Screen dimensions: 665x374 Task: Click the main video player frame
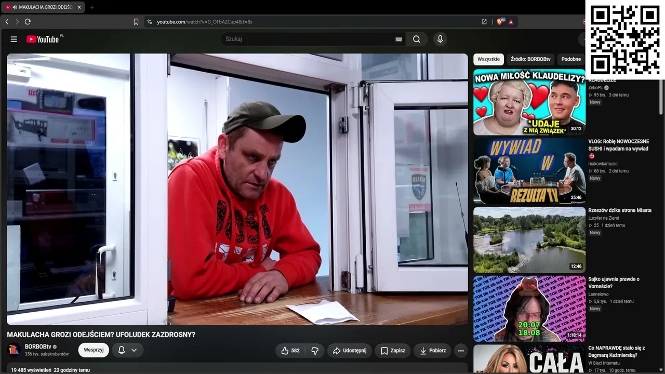tap(237, 190)
